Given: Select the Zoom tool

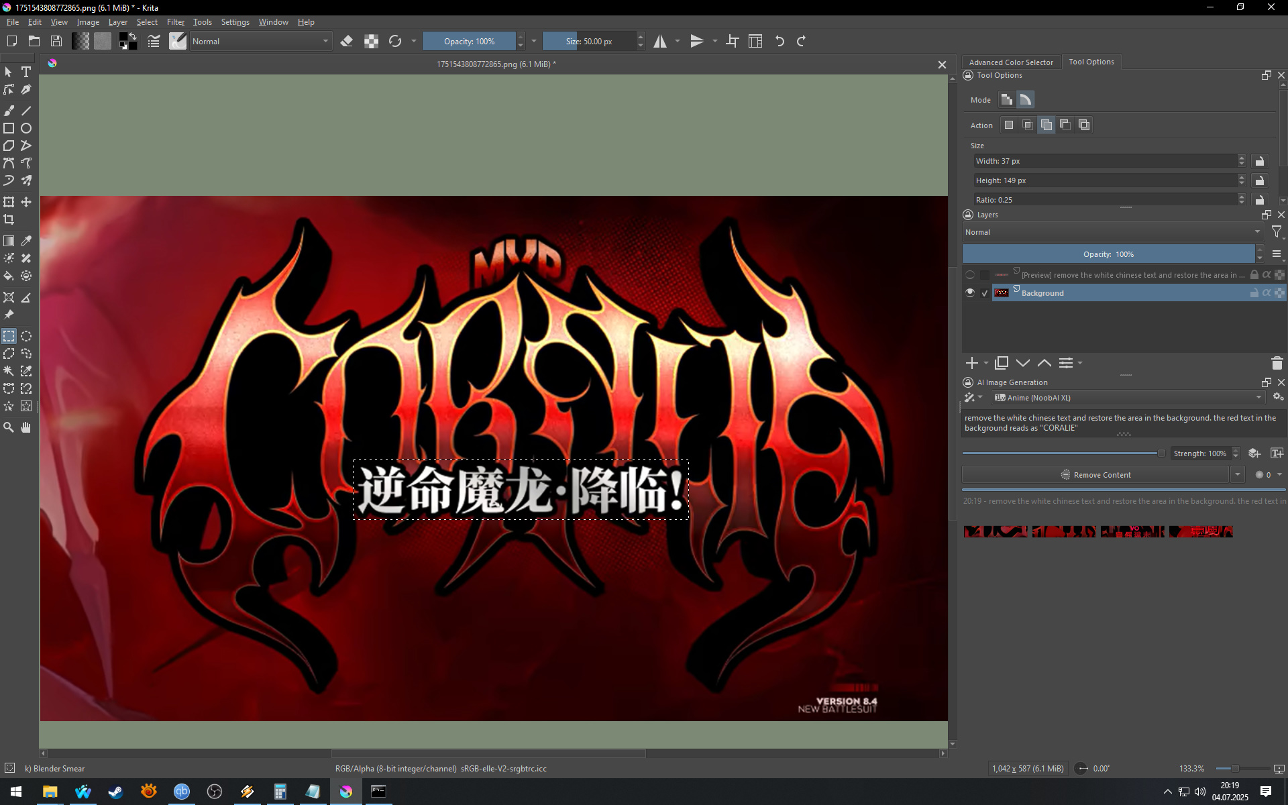Looking at the screenshot, I should pyautogui.click(x=9, y=427).
